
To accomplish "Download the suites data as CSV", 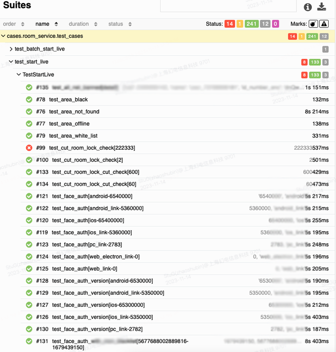I will tap(321, 7).
